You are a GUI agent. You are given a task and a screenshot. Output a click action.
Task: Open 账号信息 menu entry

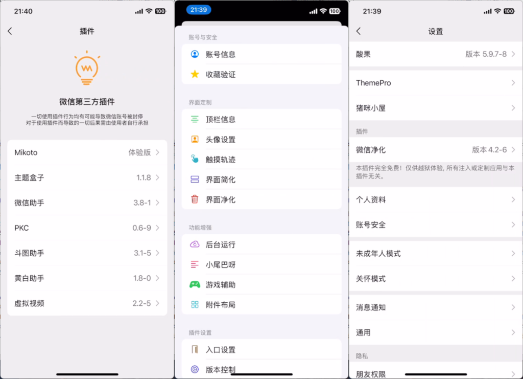point(261,54)
